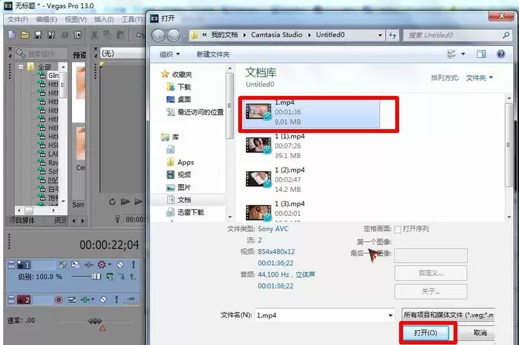Open the file type filter dropdown
This screenshot has width=519, height=345.
coord(448,315)
